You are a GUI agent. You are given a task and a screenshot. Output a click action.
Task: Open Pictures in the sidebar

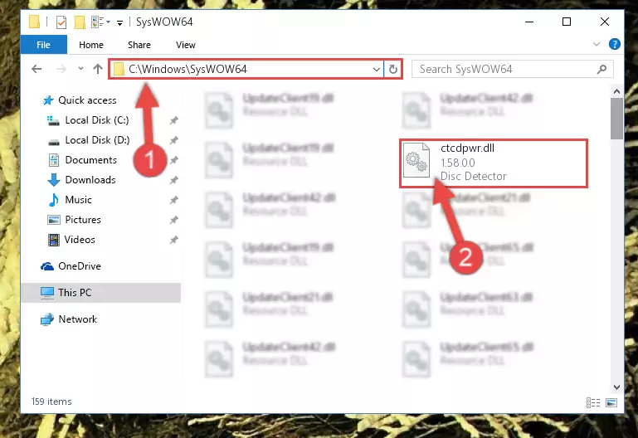tap(83, 220)
